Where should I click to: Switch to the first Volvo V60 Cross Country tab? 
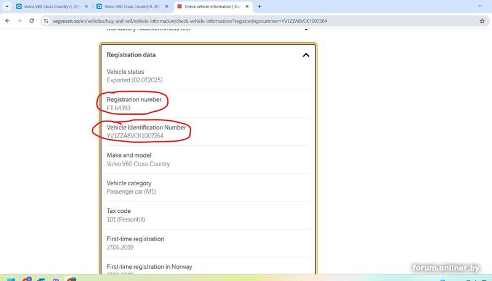(x=52, y=6)
